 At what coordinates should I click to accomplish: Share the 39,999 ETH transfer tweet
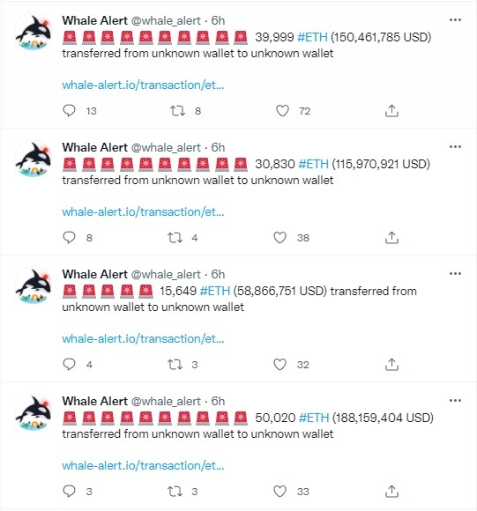click(391, 111)
